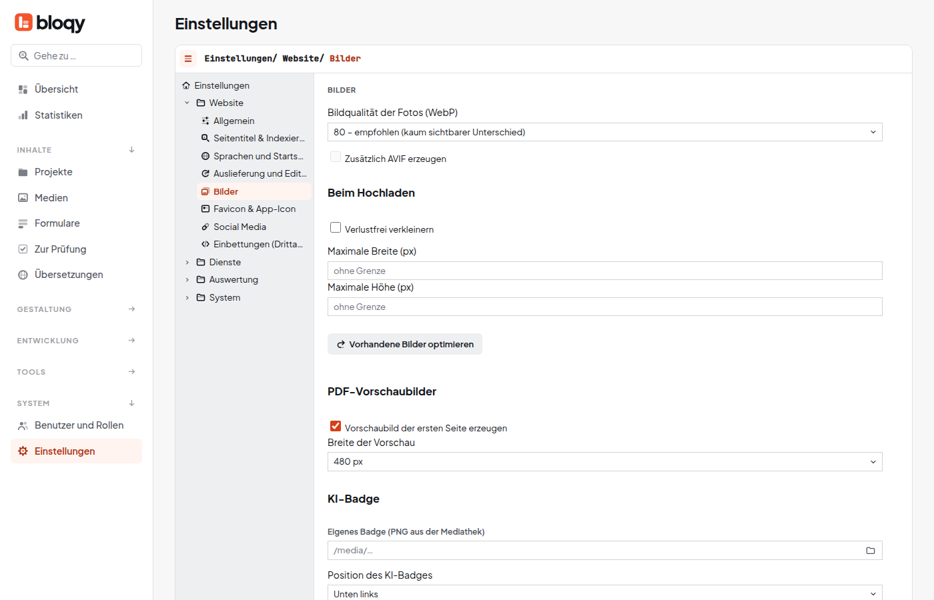
Task: Click the Favicon & App-Icon tree icon
Action: [x=205, y=209]
